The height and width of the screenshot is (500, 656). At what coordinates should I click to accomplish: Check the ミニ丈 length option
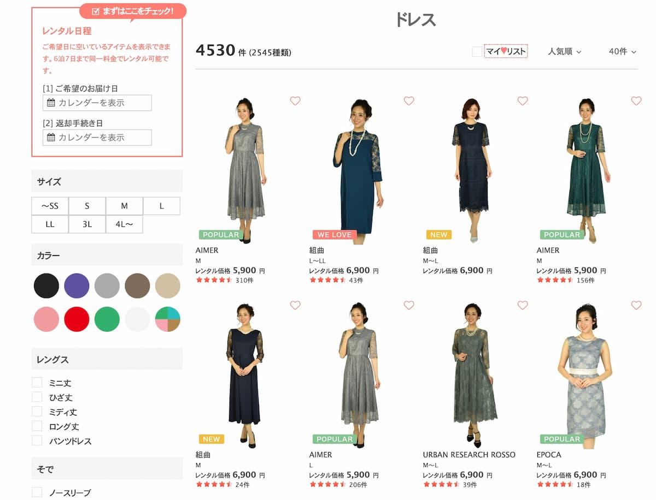37,383
